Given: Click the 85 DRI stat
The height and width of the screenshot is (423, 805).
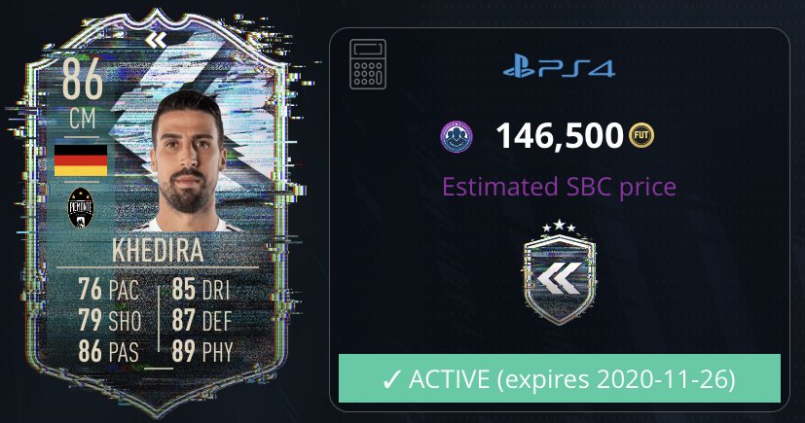Looking at the screenshot, I should [201, 289].
